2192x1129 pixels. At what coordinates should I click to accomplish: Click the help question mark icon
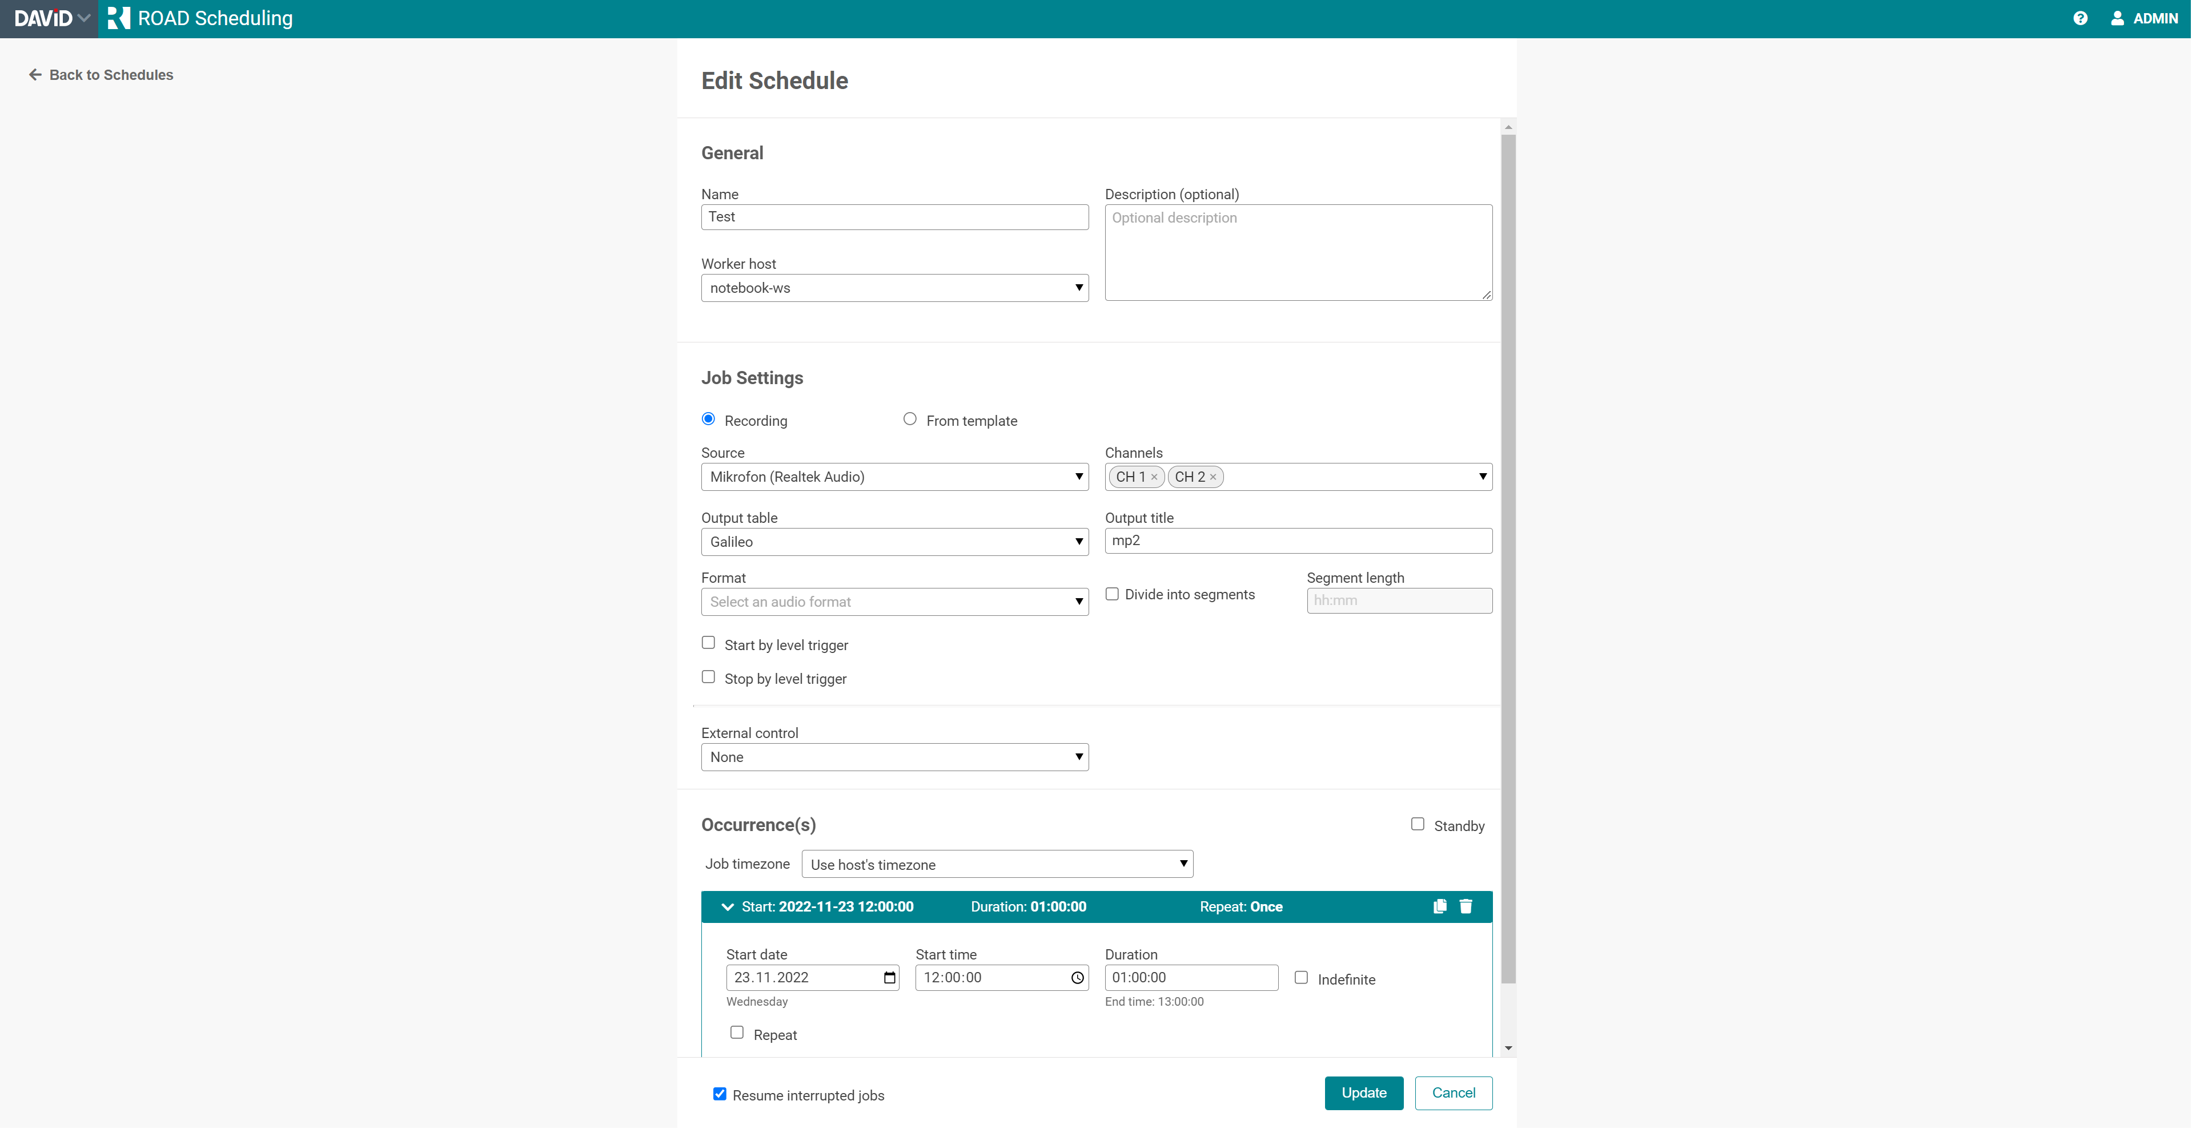point(2079,18)
